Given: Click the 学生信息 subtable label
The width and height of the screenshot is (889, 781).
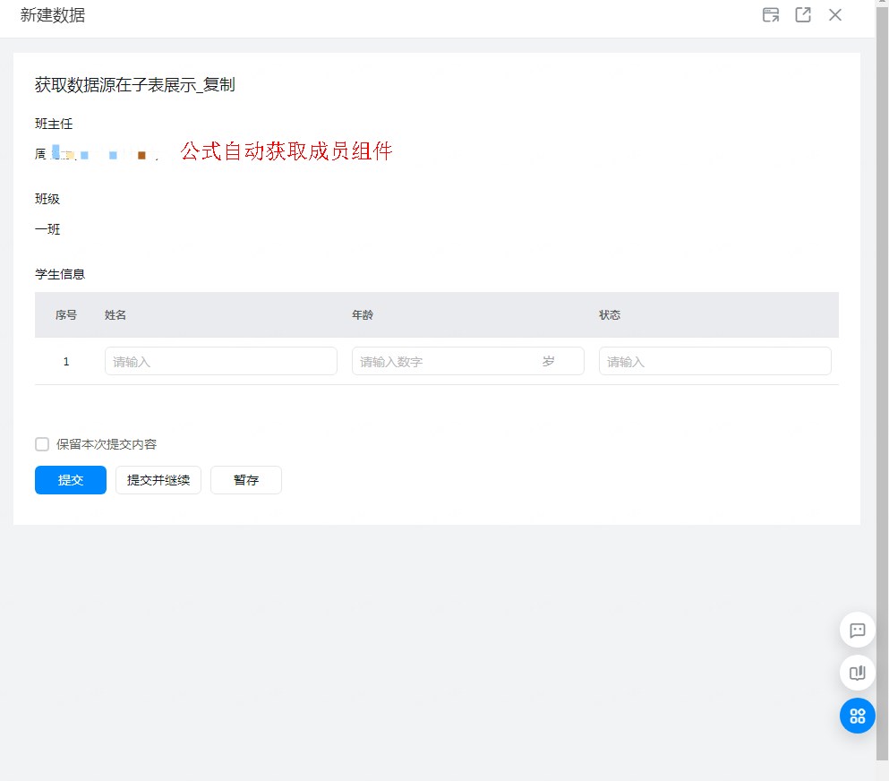Looking at the screenshot, I should click(x=60, y=274).
